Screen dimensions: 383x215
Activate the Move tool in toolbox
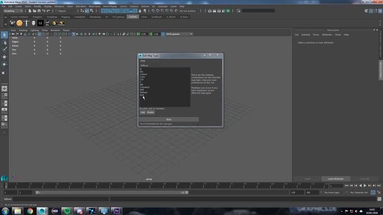pyautogui.click(x=4, y=57)
